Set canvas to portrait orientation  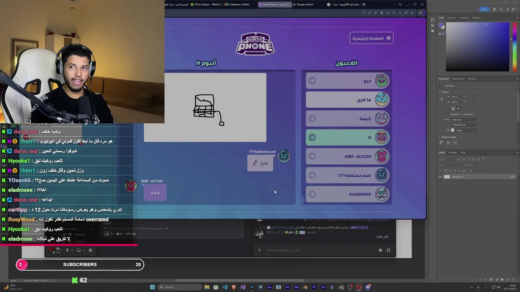[453, 108]
